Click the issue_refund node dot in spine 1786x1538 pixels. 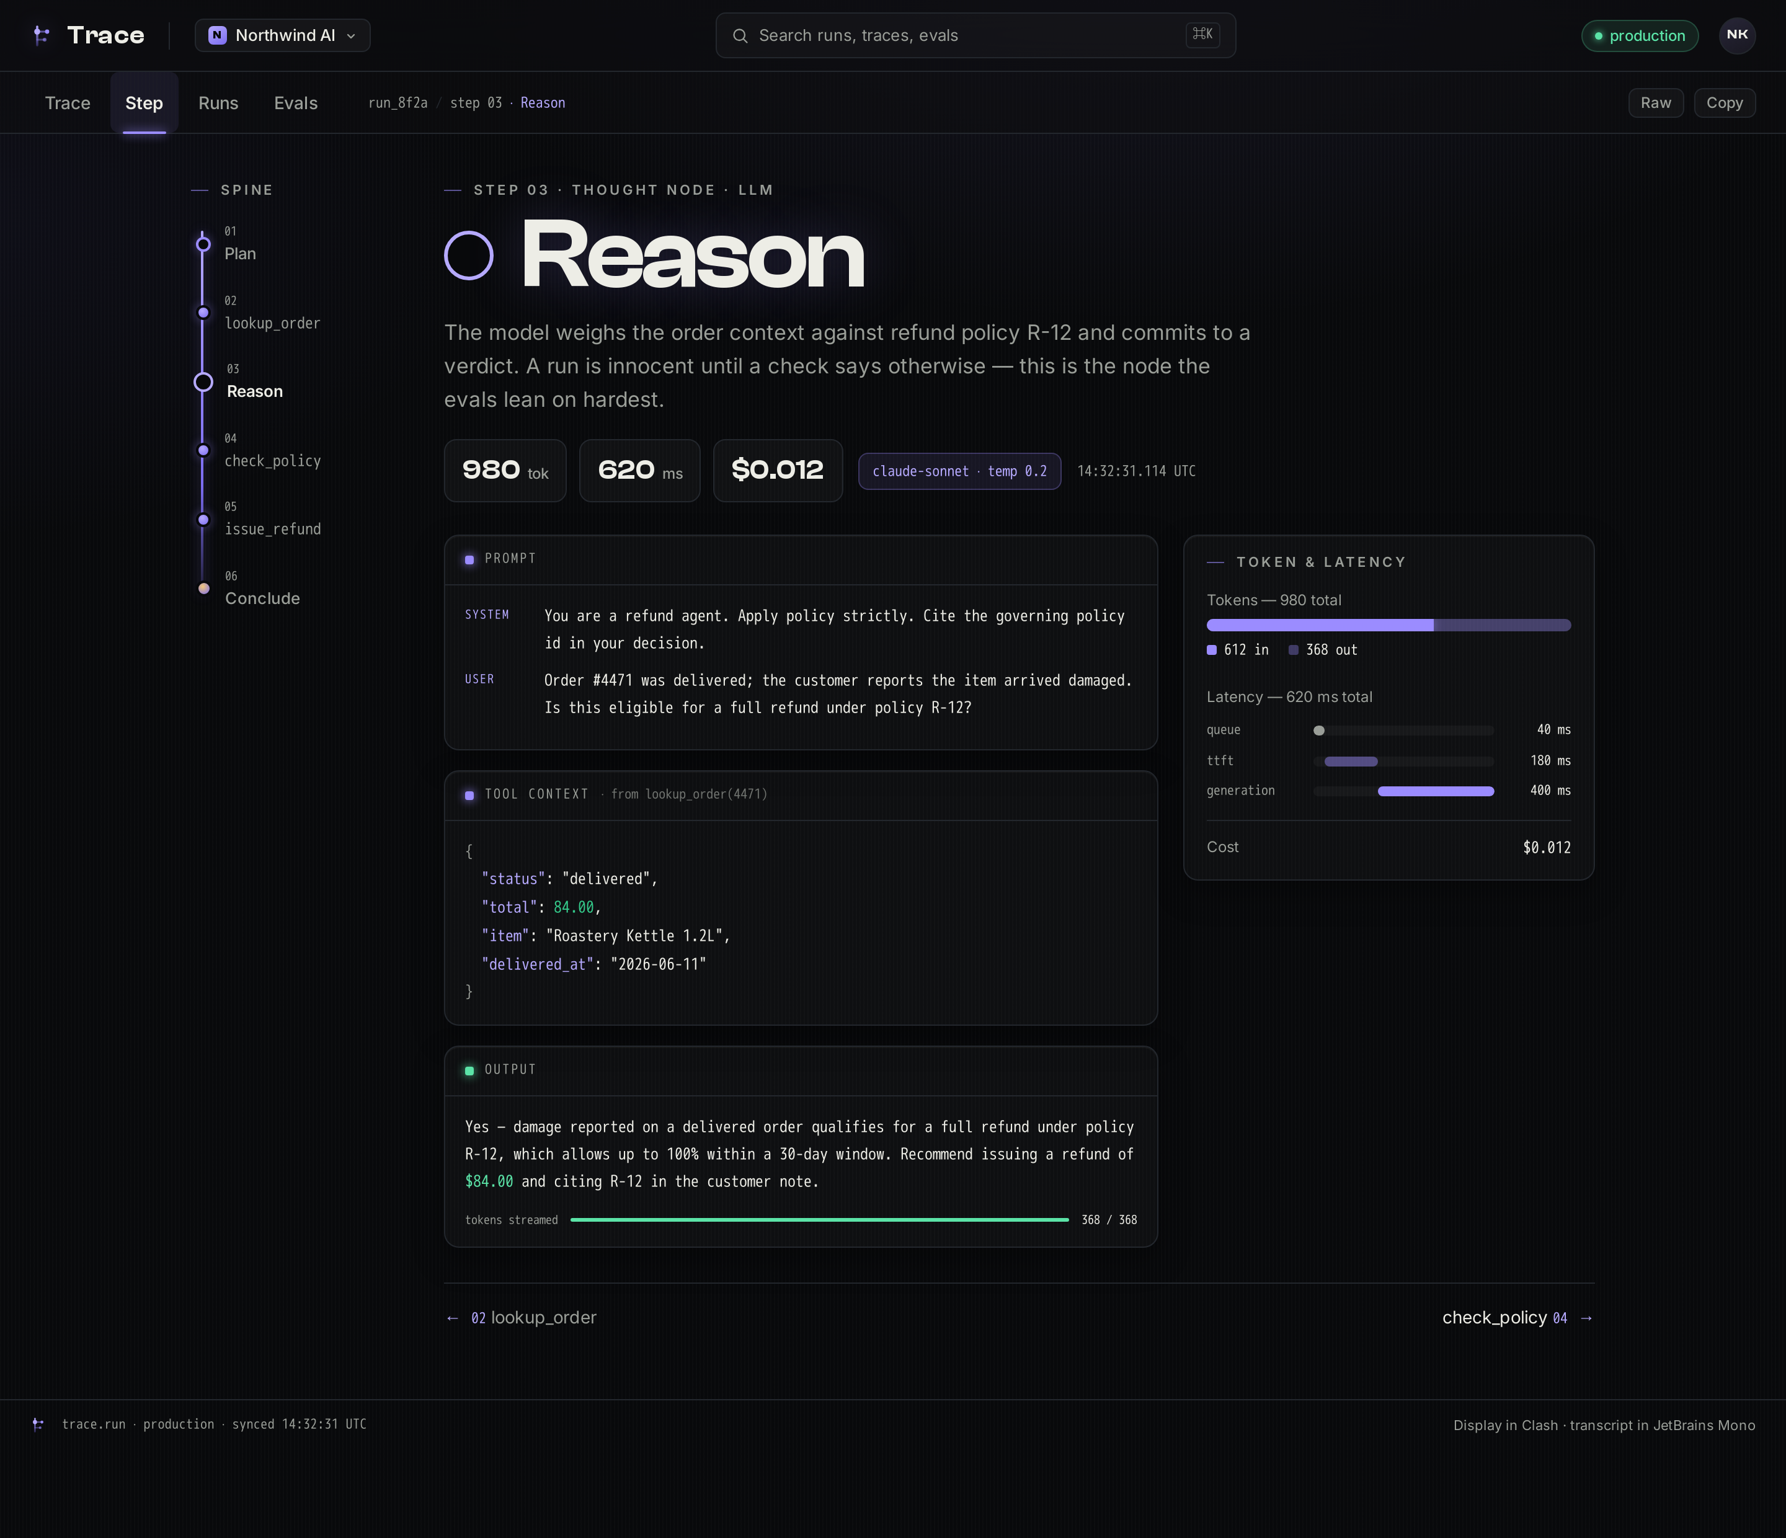tap(203, 519)
